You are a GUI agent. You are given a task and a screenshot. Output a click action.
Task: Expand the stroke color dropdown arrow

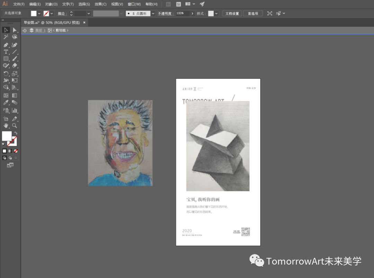52,13
